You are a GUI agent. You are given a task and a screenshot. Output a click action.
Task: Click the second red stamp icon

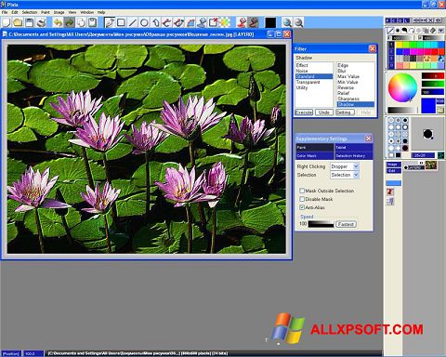pos(254,22)
